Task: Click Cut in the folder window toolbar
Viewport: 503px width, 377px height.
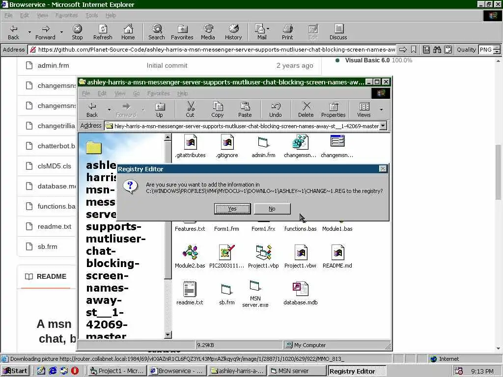Action: (x=190, y=109)
